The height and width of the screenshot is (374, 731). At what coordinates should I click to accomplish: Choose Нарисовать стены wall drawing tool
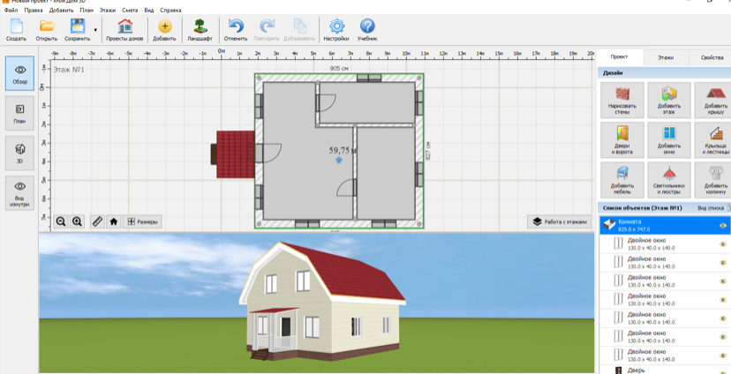pos(622,101)
